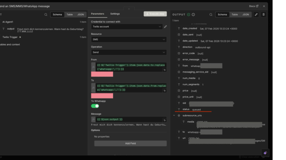
Task: Open the Operation dropdown showing Send
Action: point(129,52)
